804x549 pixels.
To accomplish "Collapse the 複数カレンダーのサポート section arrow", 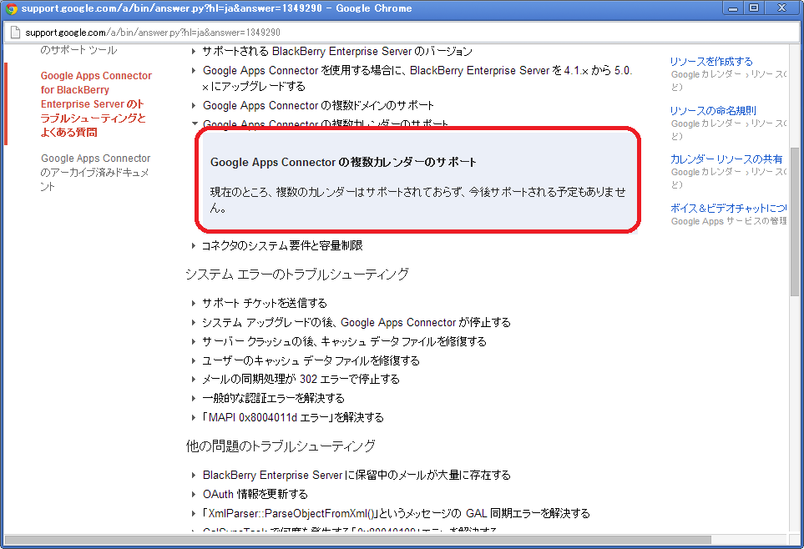I will coord(195,123).
